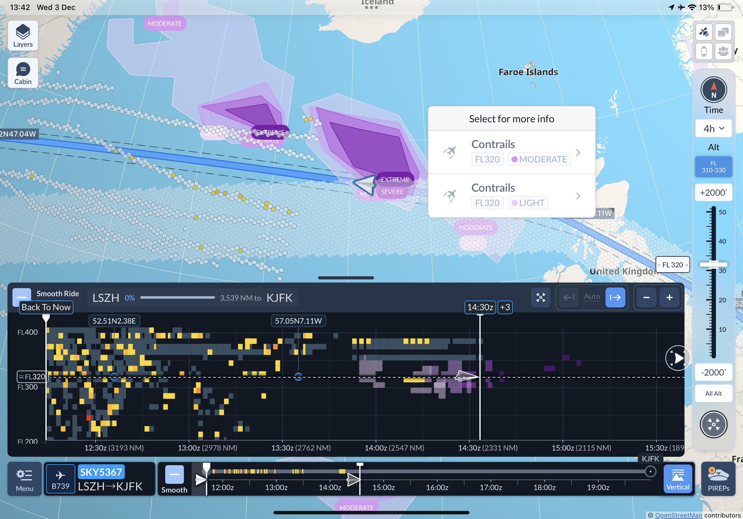Expand the Contrails LIGHT entry

tap(511, 196)
